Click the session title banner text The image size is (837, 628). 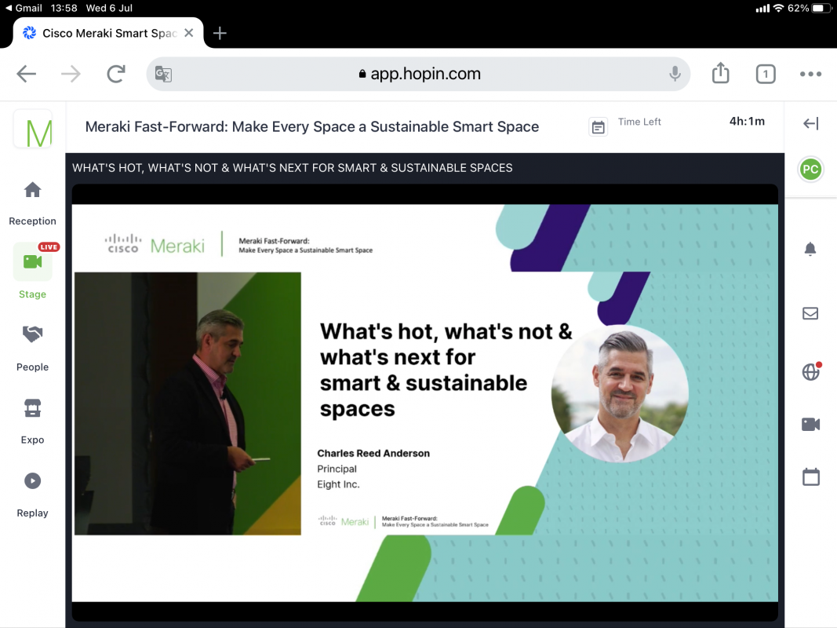293,168
